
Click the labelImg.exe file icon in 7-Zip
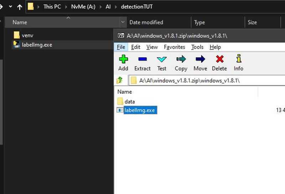coord(120,110)
